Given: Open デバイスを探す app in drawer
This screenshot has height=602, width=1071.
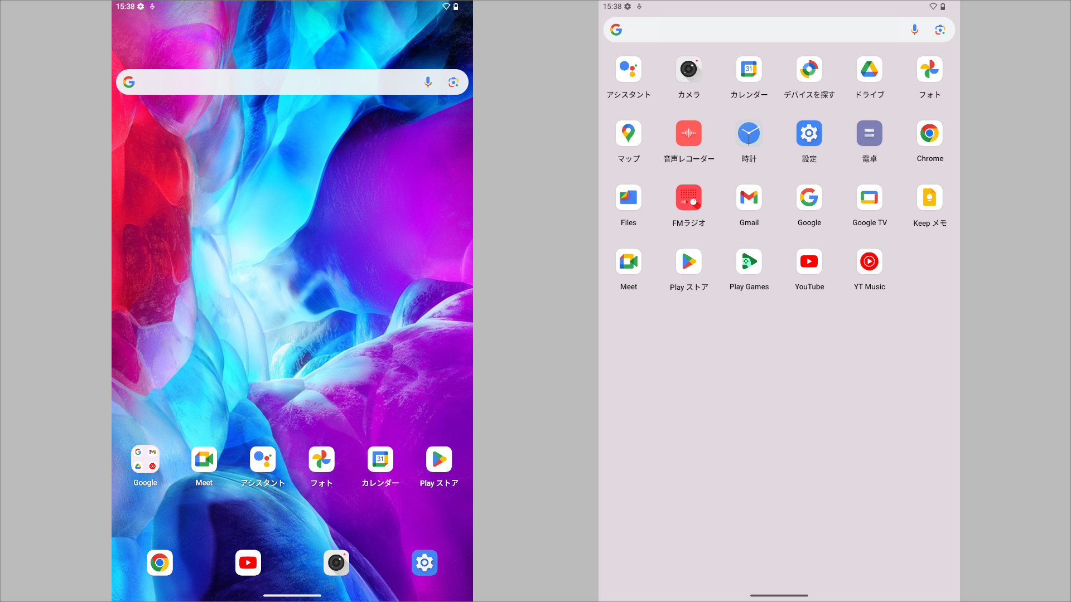Looking at the screenshot, I should coord(809,70).
